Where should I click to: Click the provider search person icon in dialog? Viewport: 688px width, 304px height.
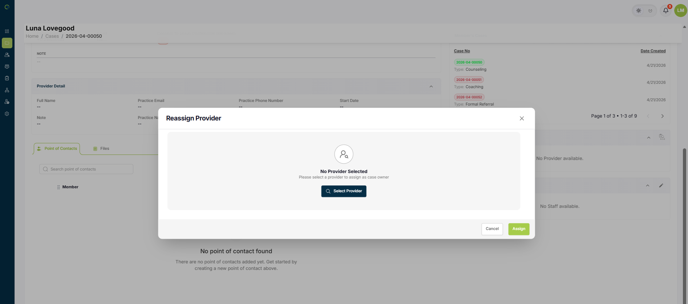coord(344,154)
